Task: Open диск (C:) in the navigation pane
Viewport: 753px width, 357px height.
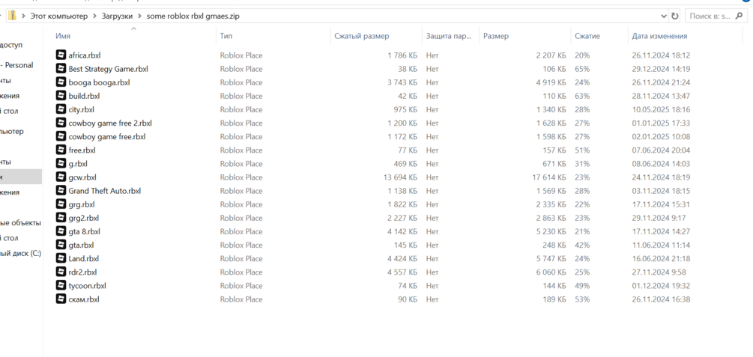Action: coord(21,254)
